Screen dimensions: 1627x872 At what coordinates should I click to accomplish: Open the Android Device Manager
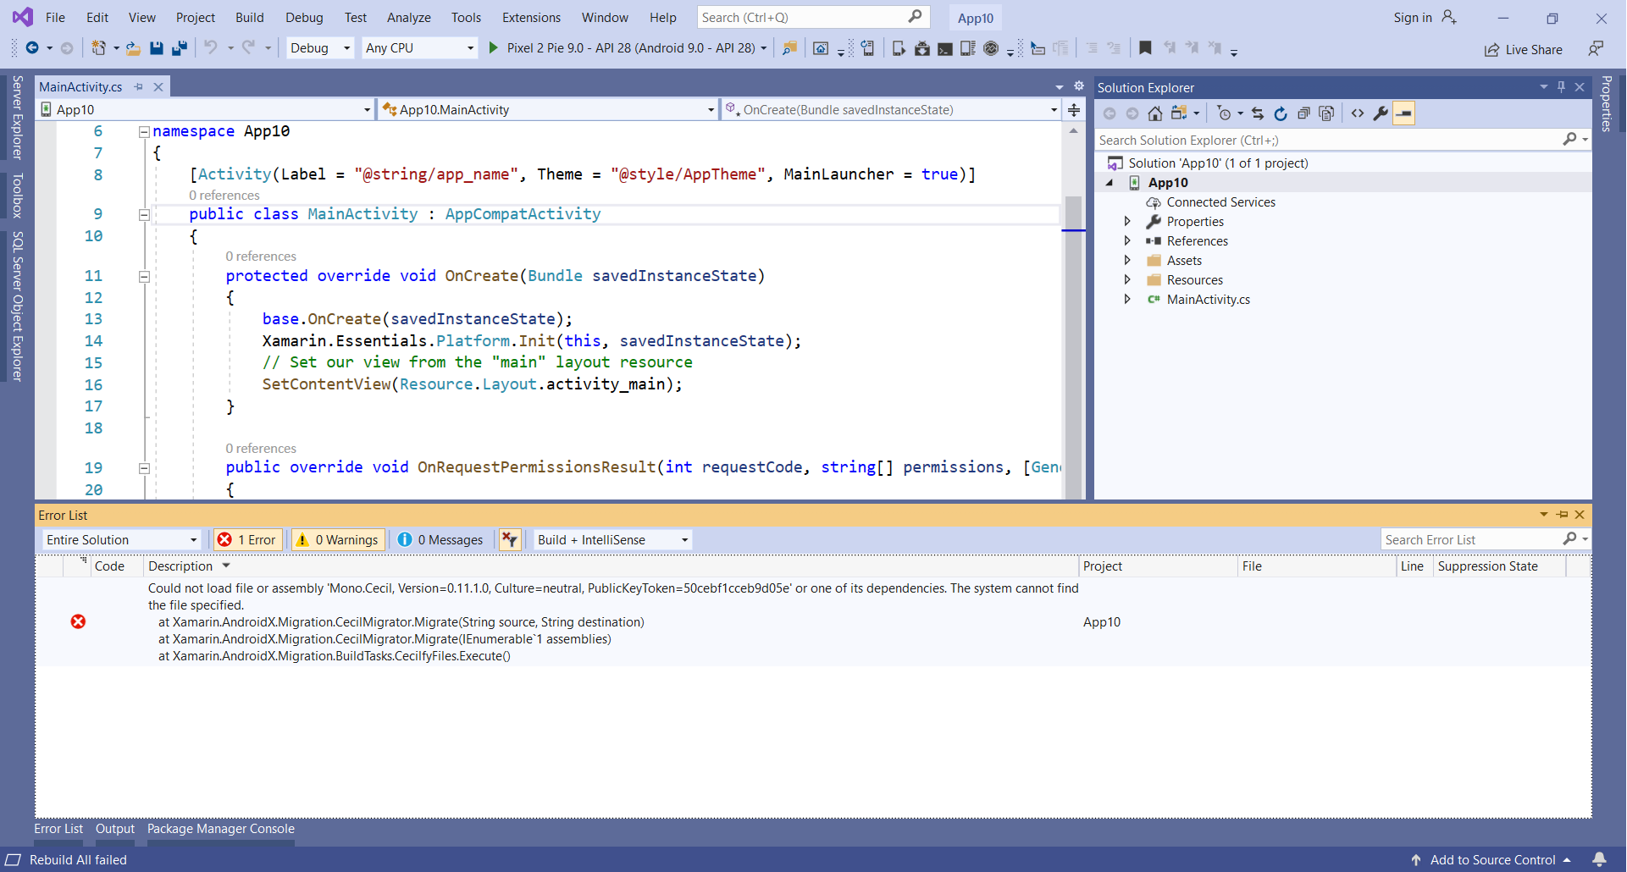(968, 48)
